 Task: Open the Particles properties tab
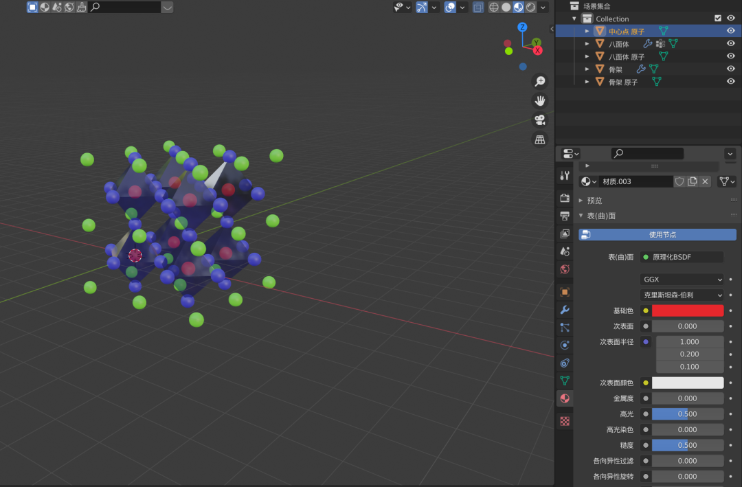coord(565,328)
